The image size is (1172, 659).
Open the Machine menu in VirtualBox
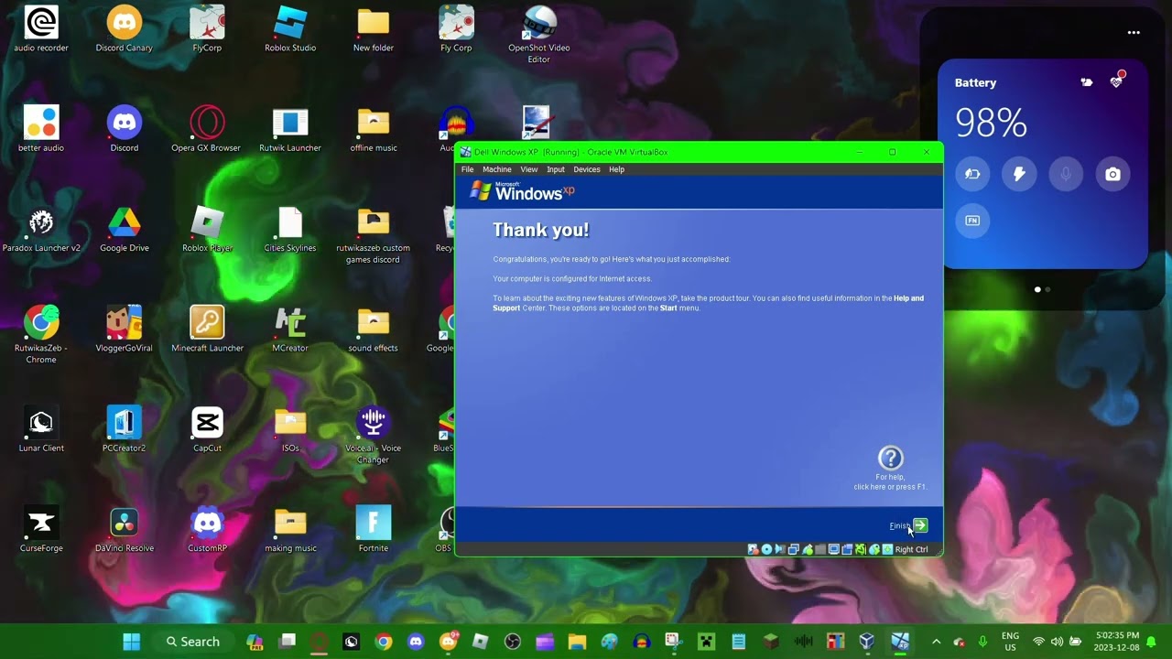coord(496,169)
